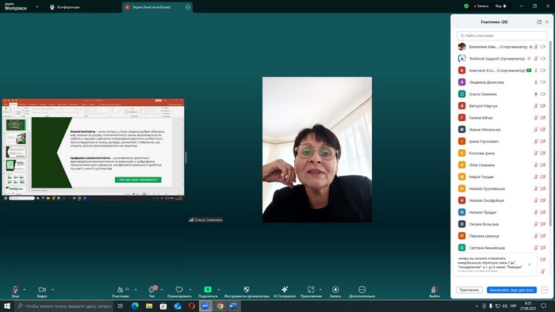Expand audio options arrow beside the microphone
This screenshot has height=312, width=555.
pos(25,289)
